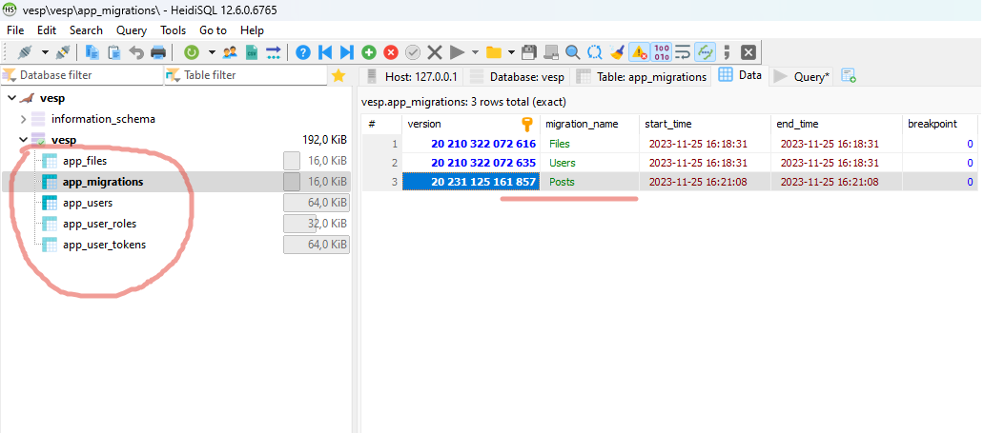Click the red delete row icon

(390, 52)
